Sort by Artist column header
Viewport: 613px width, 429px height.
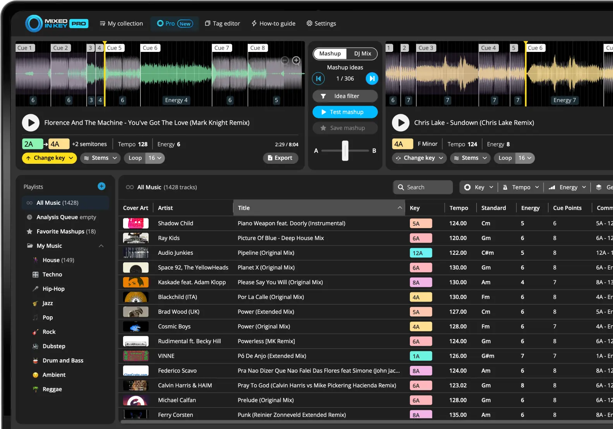[193, 208]
